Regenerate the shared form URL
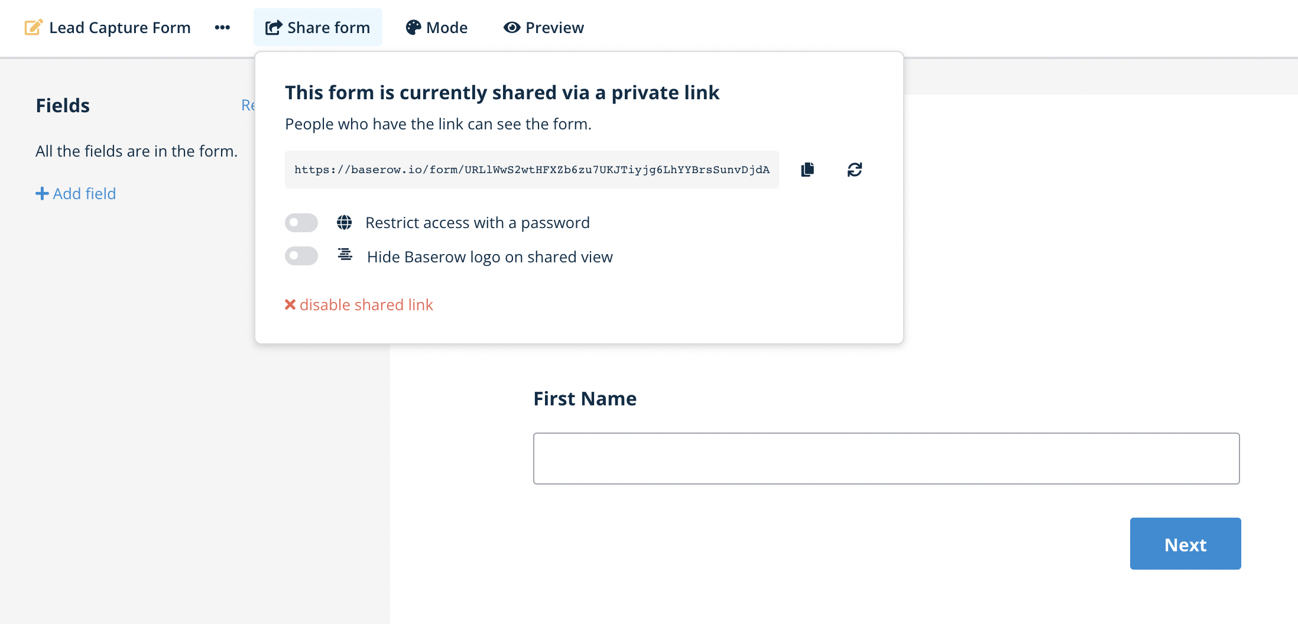Image resolution: width=1298 pixels, height=624 pixels. pos(854,170)
